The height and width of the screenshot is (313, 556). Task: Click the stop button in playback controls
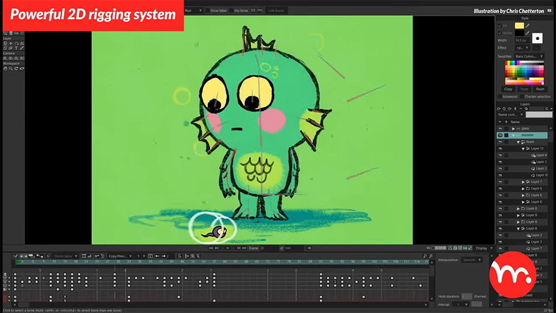227,248
